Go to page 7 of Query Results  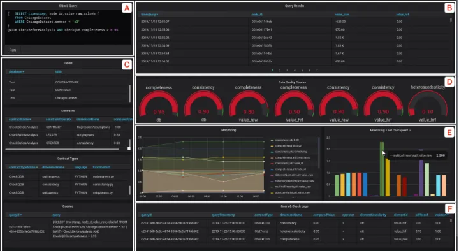(316, 70)
